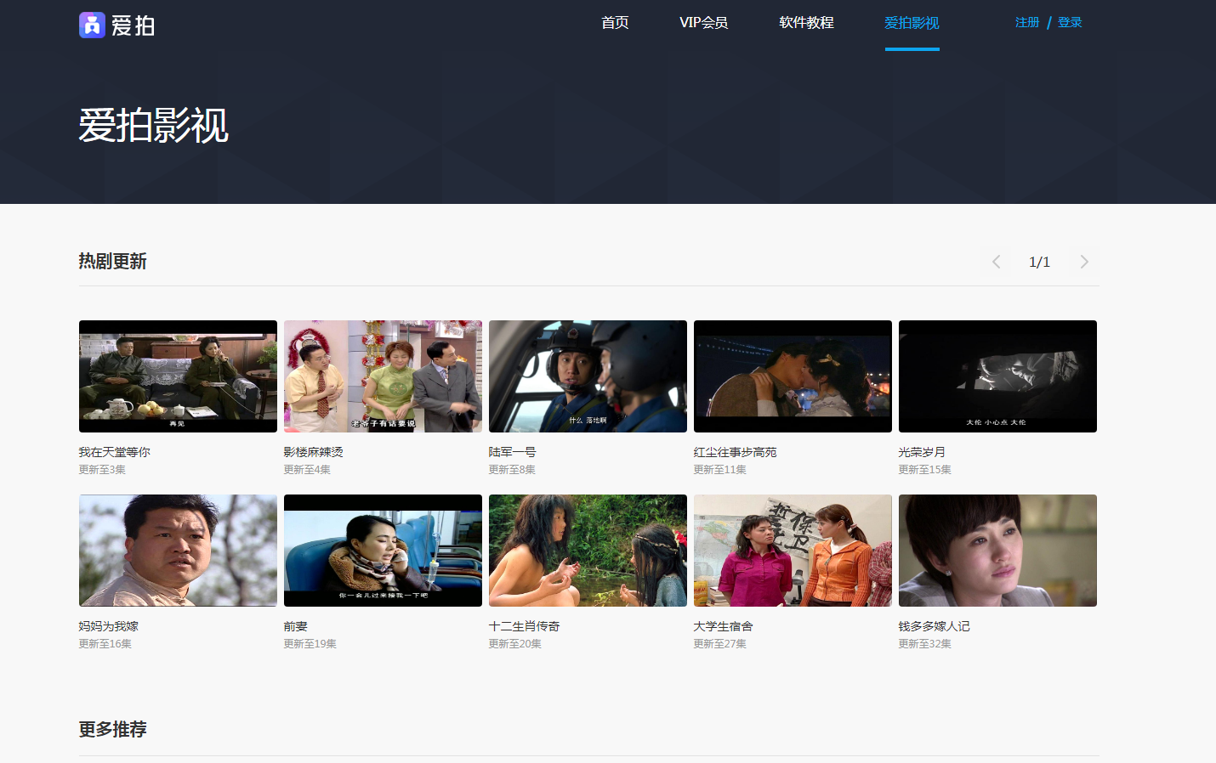1216x763 pixels.
Task: Click the 十二生肖传奇 title link
Action: click(x=524, y=626)
